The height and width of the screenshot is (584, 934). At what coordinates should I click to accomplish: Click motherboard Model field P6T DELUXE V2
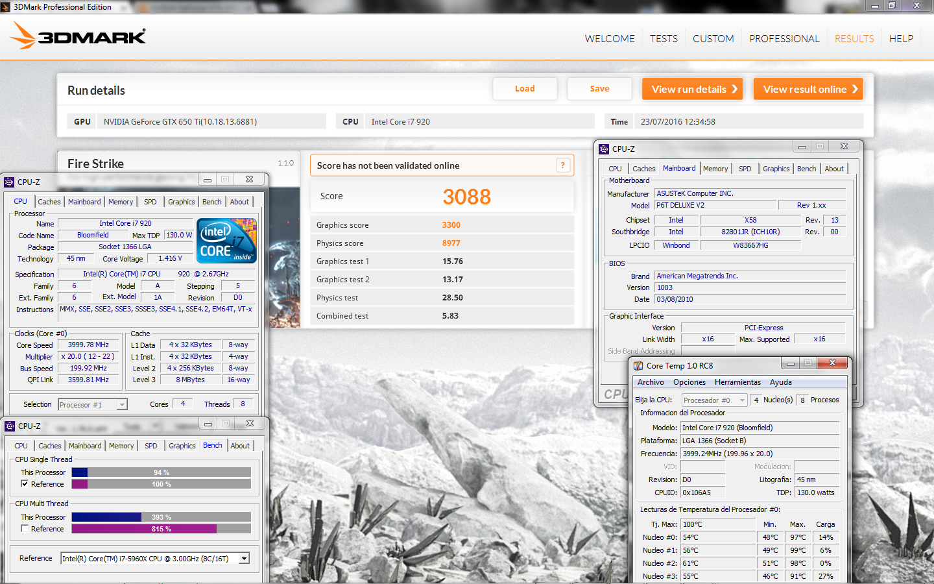[x=715, y=205]
